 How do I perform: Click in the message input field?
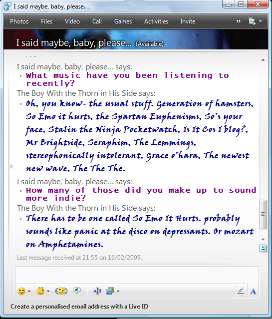click(137, 275)
